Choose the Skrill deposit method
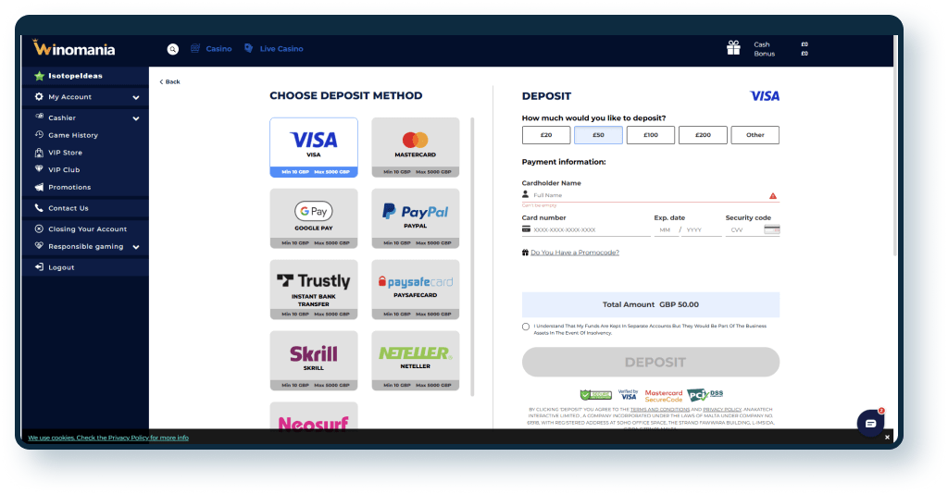This screenshot has height=494, width=948. (314, 361)
